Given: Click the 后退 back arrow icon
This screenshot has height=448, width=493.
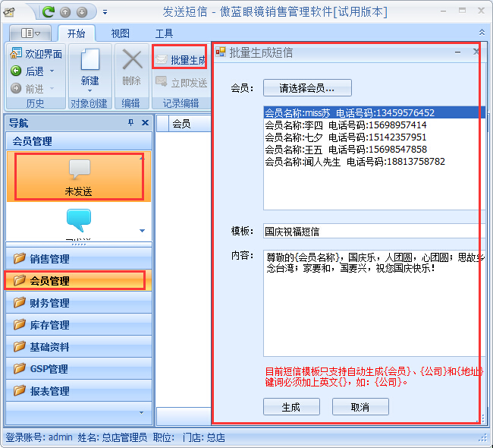Looking at the screenshot, I should pyautogui.click(x=16, y=71).
